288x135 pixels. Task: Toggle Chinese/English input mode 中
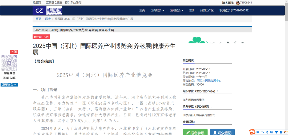click(258, 132)
